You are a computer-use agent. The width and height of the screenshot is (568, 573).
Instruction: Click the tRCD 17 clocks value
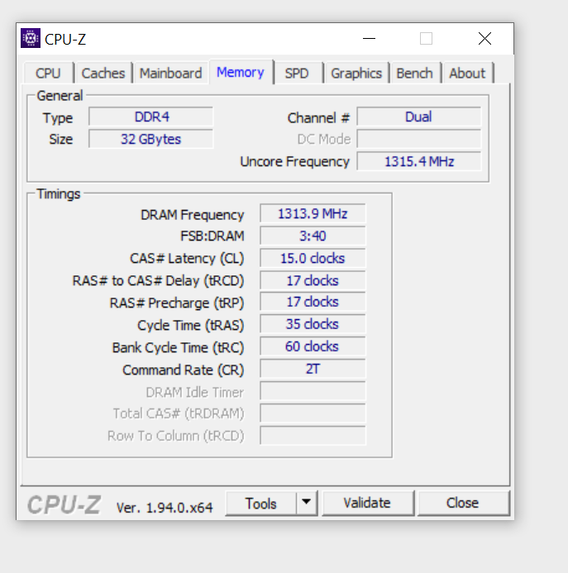[313, 280]
